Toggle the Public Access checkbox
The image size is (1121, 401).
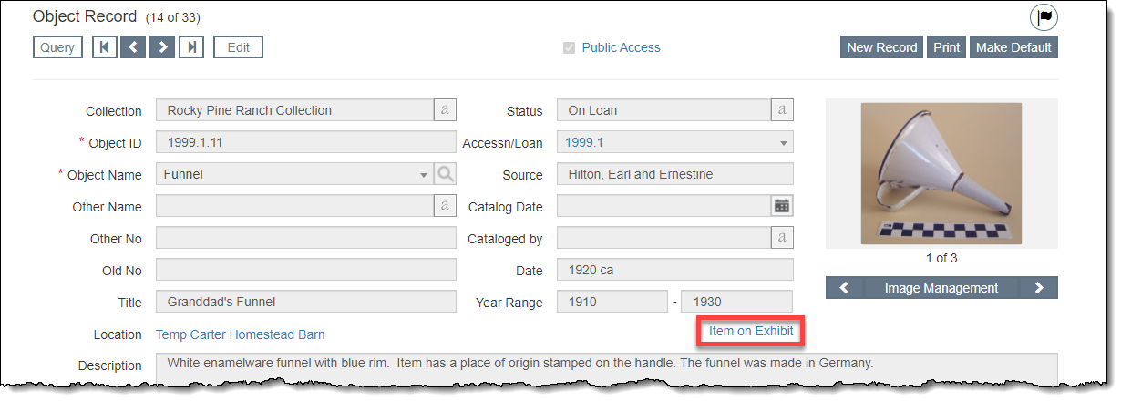coord(569,48)
